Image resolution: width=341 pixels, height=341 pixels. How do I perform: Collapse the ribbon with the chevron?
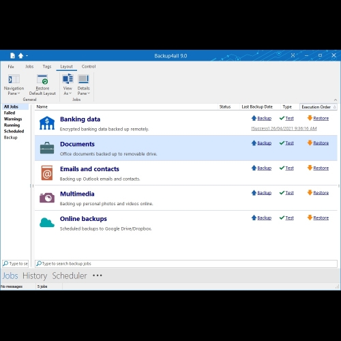tap(336, 100)
